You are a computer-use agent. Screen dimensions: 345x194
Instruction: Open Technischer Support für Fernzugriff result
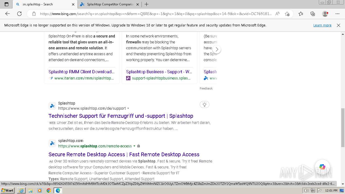(121, 116)
